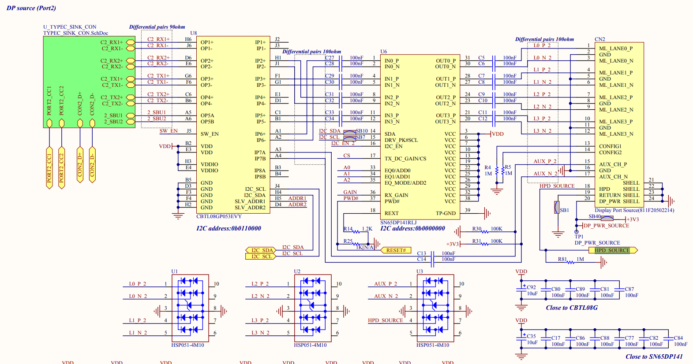Select capacitor C87 100nF symbol
693x364 pixels.
click(619, 289)
